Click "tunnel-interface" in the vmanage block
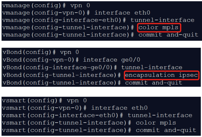The width and height of the screenshot is (202, 137). (162, 20)
